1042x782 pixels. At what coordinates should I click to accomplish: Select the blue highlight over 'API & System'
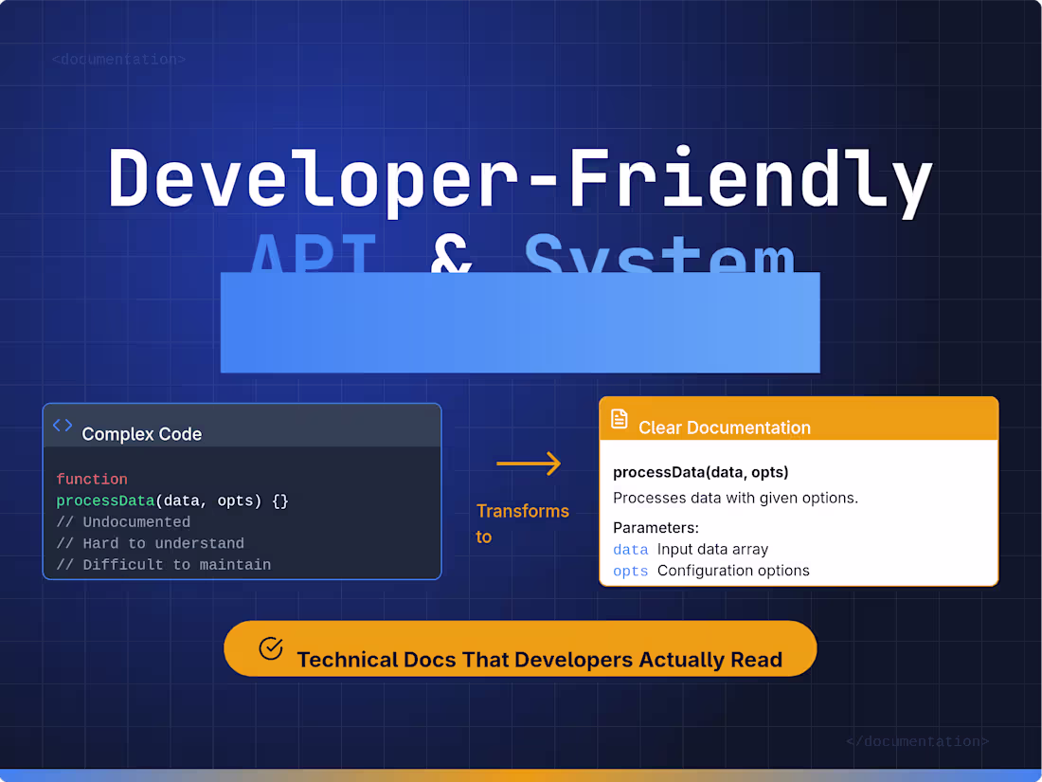520,322
